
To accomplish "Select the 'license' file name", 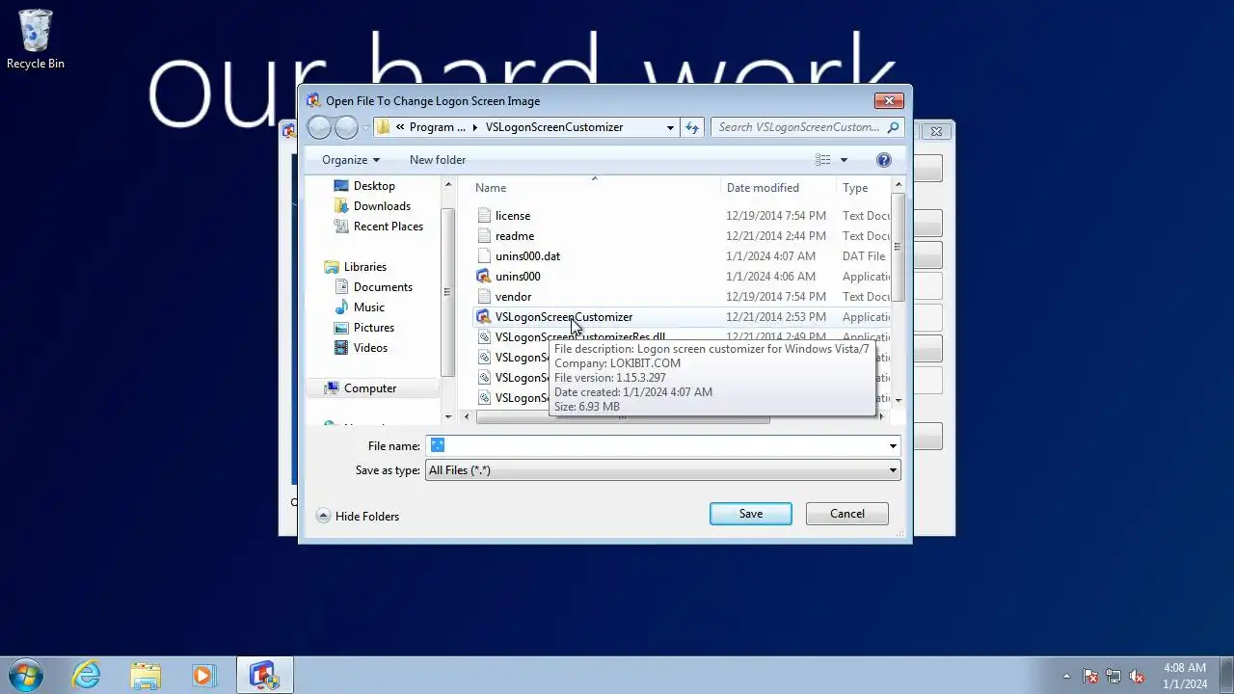I will point(513,216).
